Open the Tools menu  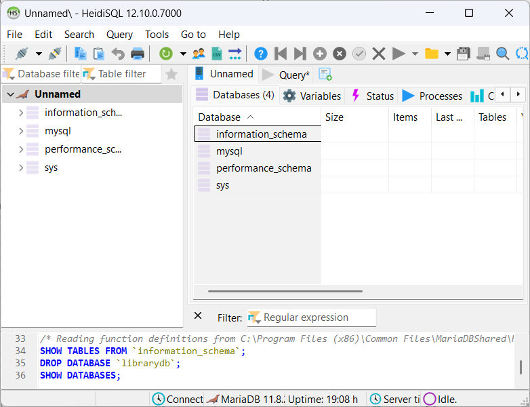click(x=157, y=34)
